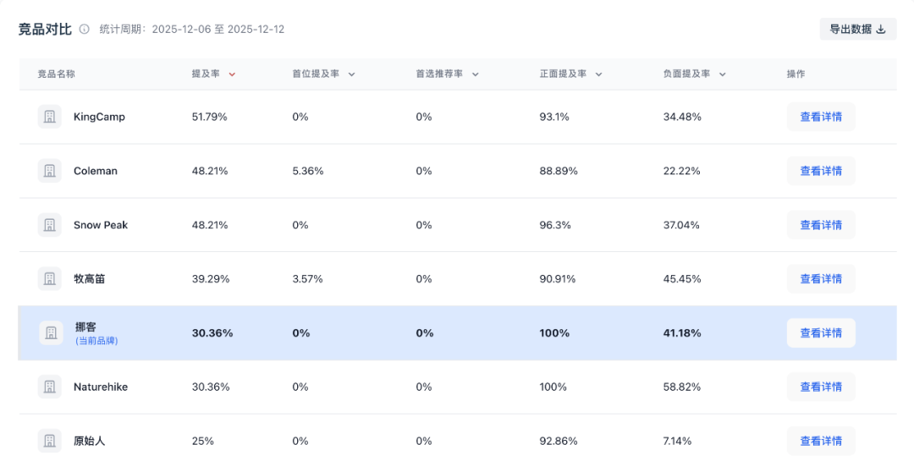This screenshot has width=914, height=472.
Task: Click Coleman's 5.36% first-mention cell
Action: pos(308,171)
